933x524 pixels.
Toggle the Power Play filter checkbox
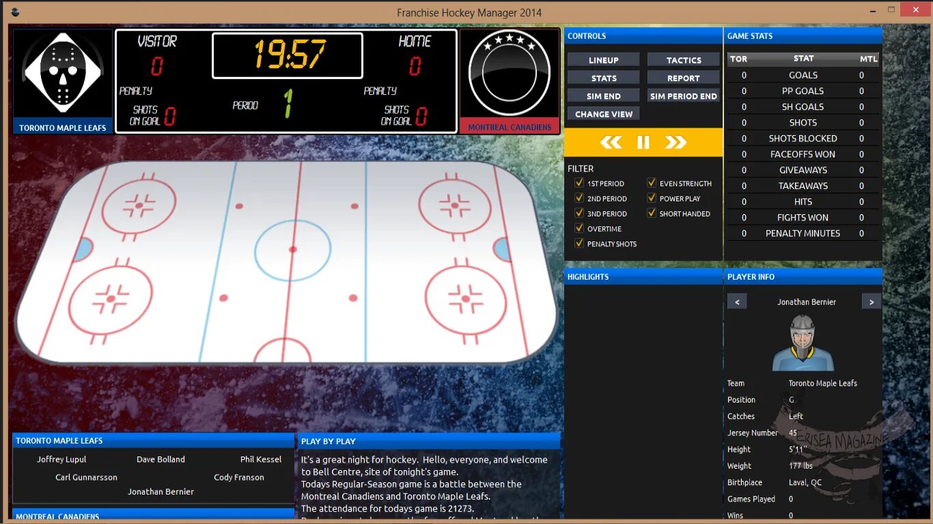[x=652, y=198]
